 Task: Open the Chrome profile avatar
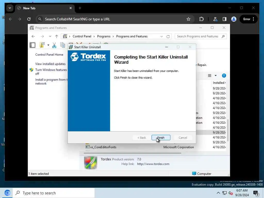[234, 19]
